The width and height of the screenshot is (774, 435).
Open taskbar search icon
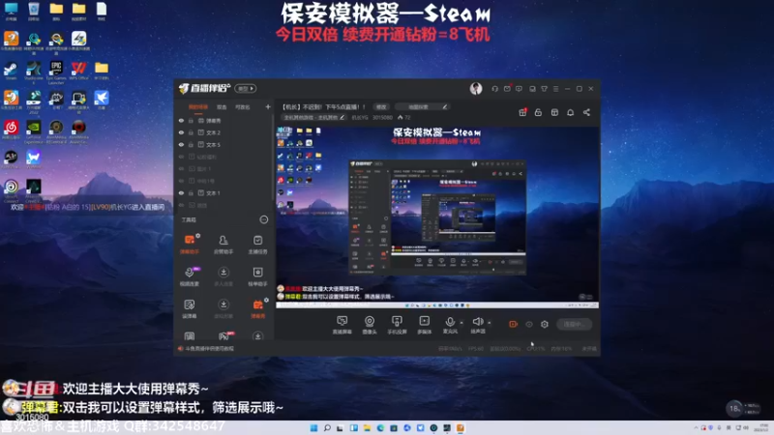[x=327, y=427]
